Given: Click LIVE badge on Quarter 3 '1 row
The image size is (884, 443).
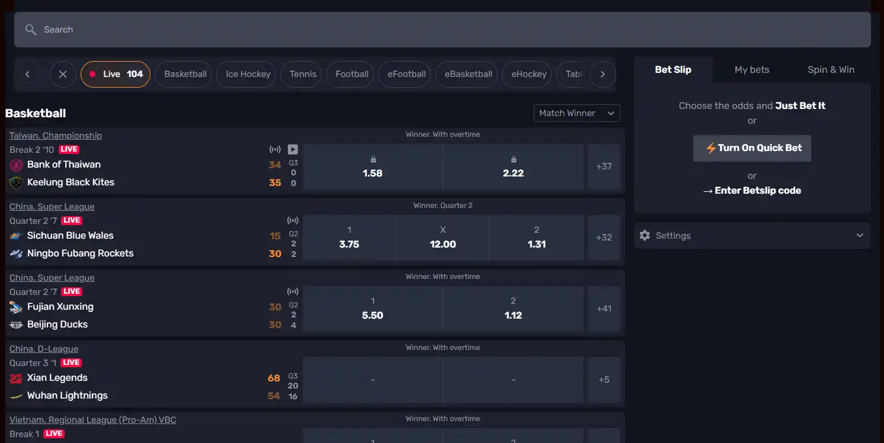Looking at the screenshot, I should coord(71,362).
